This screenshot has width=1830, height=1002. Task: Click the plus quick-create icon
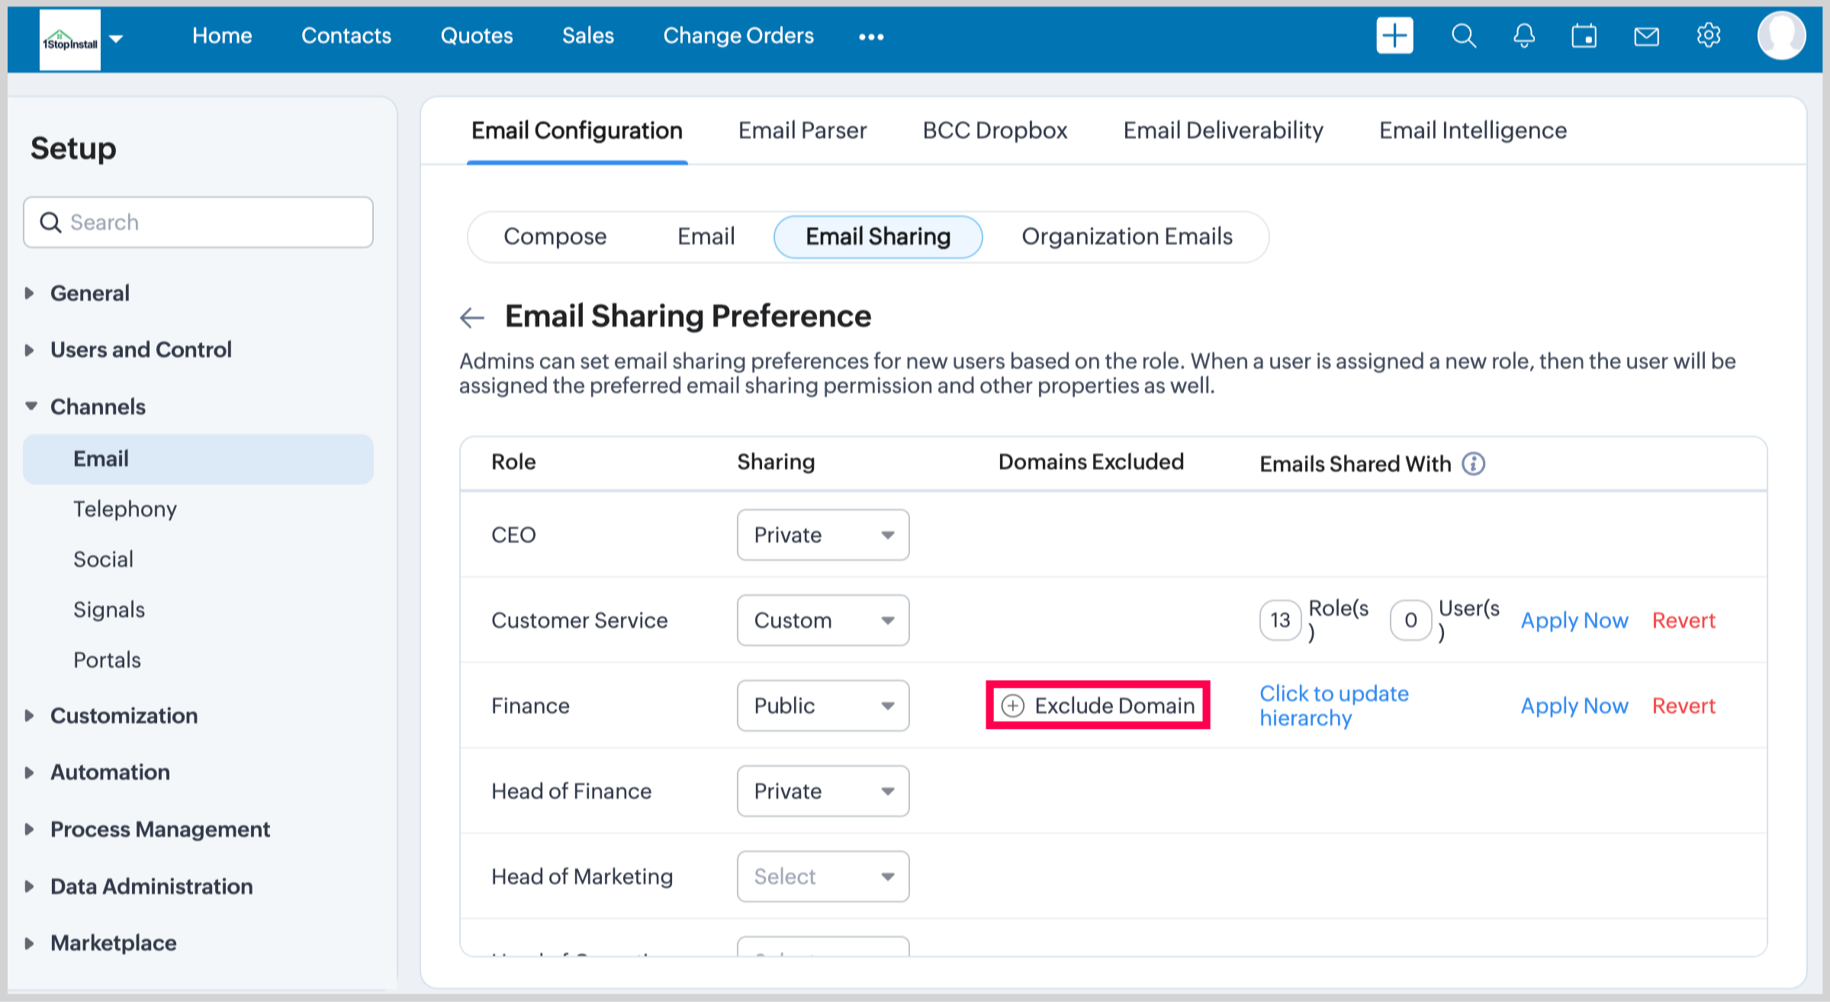coord(1394,36)
